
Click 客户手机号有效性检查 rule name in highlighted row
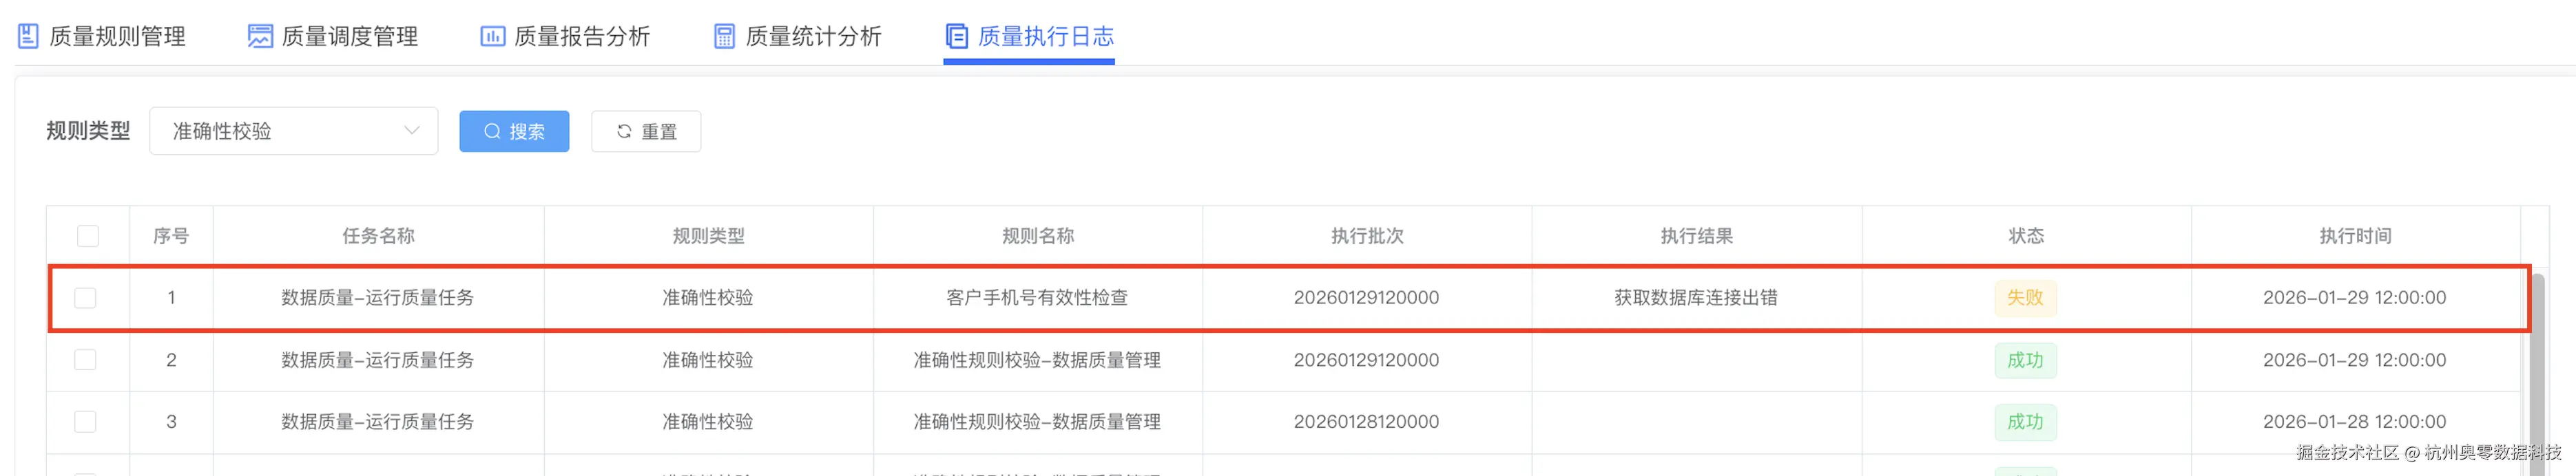click(x=1037, y=296)
